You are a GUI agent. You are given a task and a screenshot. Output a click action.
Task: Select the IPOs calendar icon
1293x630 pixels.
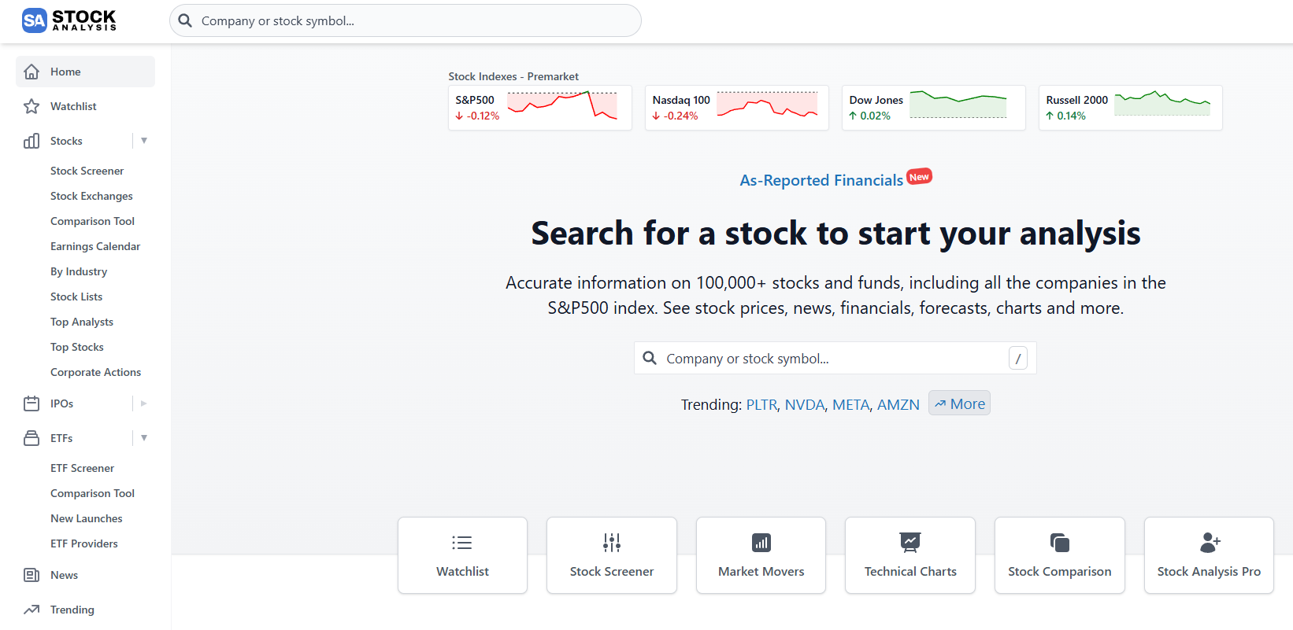31,403
